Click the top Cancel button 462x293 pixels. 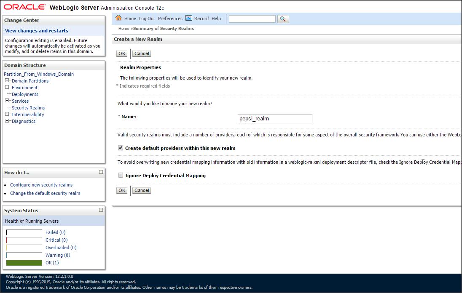pos(142,53)
